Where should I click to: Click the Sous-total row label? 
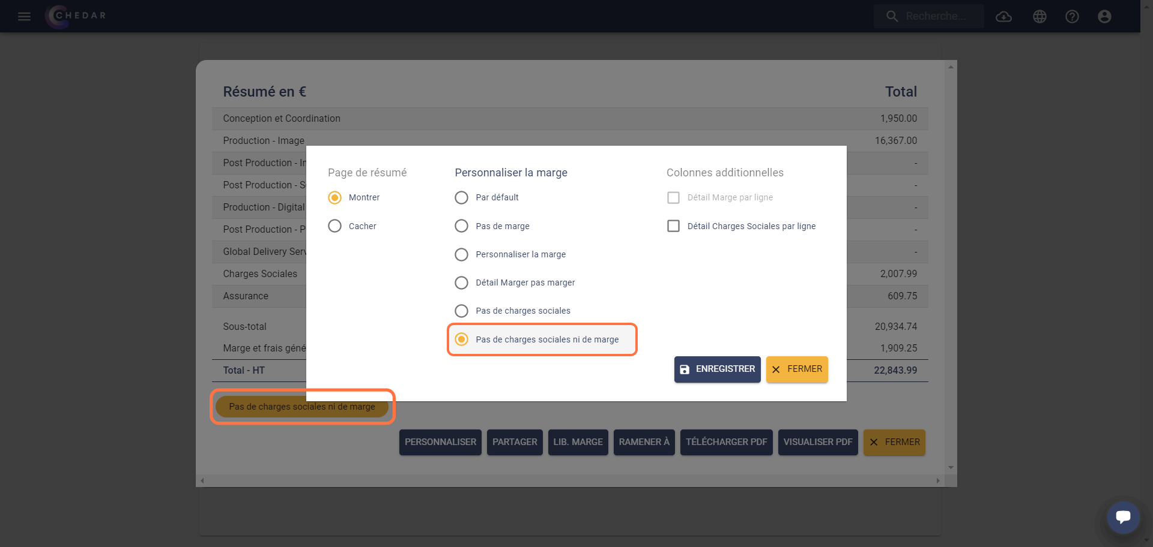(244, 326)
